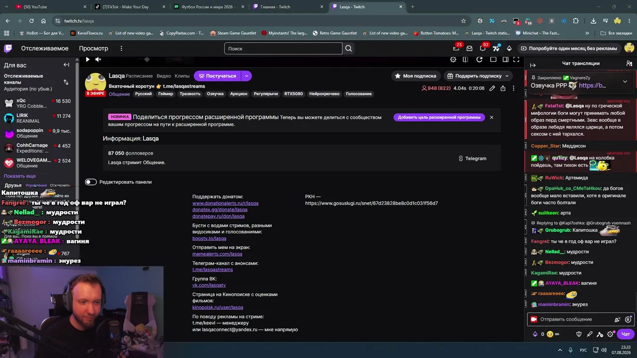This screenshot has width=637, height=358.
Task: Open the boosty.to/lasqa link
Action: pyautogui.click(x=210, y=238)
